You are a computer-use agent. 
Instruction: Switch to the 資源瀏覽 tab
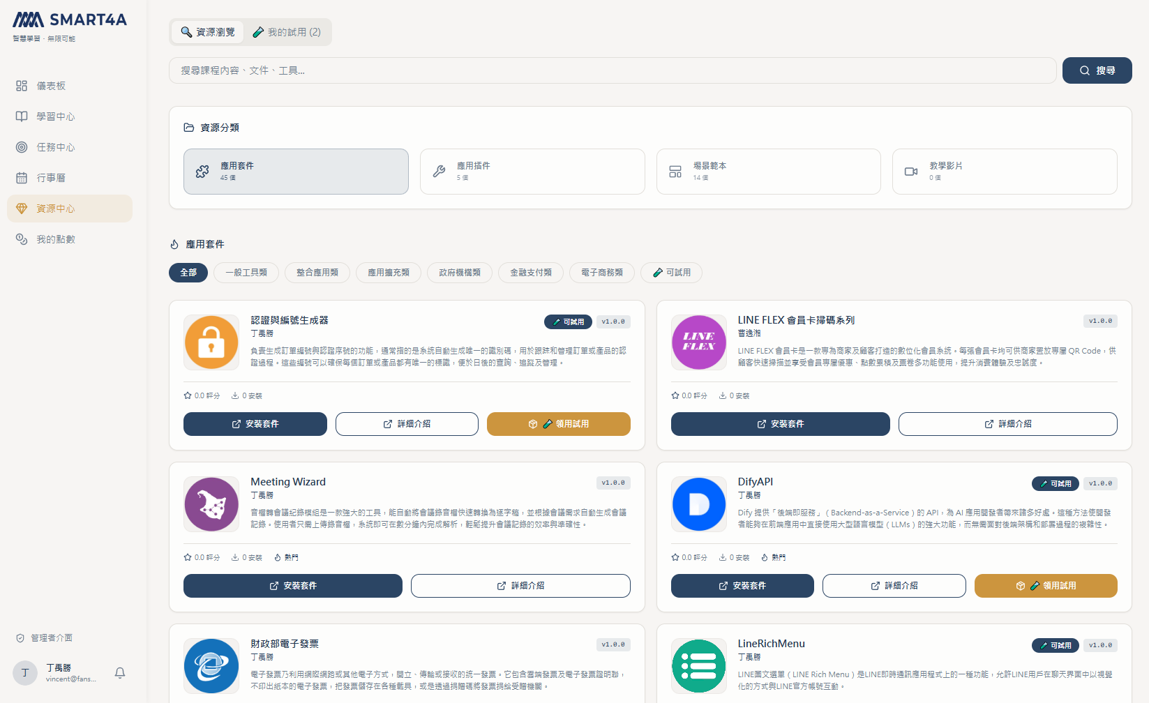coord(208,32)
